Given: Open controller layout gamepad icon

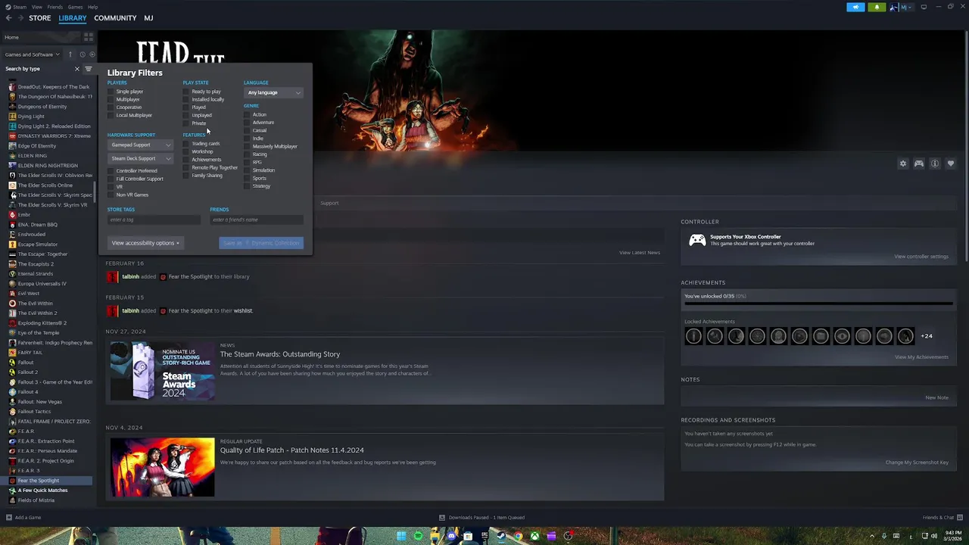Looking at the screenshot, I should click(x=919, y=163).
